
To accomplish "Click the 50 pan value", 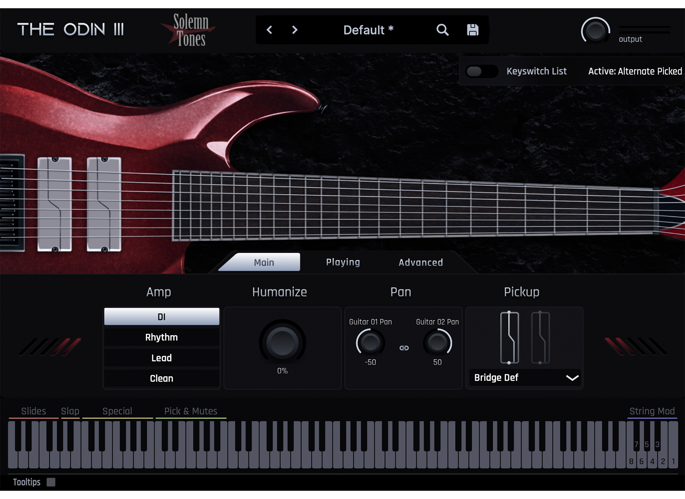I will coord(437,362).
